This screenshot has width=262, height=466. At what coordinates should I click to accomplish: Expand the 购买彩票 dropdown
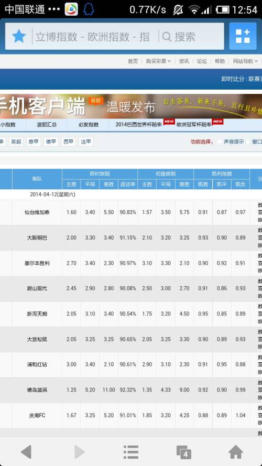click(x=158, y=61)
